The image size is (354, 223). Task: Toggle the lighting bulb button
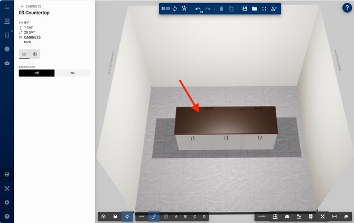coord(127,216)
